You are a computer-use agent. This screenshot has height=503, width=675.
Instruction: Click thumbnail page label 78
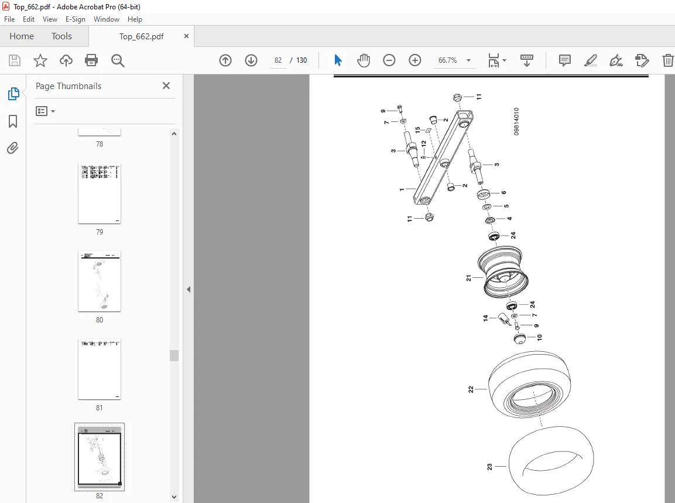click(x=100, y=144)
